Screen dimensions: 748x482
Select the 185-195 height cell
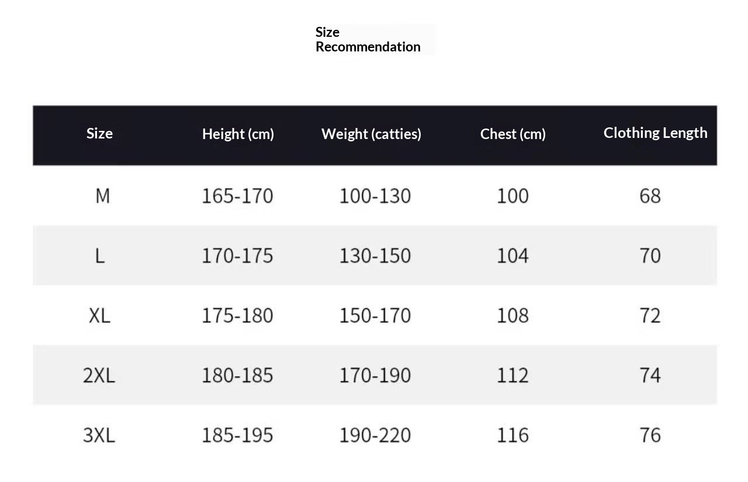click(237, 435)
